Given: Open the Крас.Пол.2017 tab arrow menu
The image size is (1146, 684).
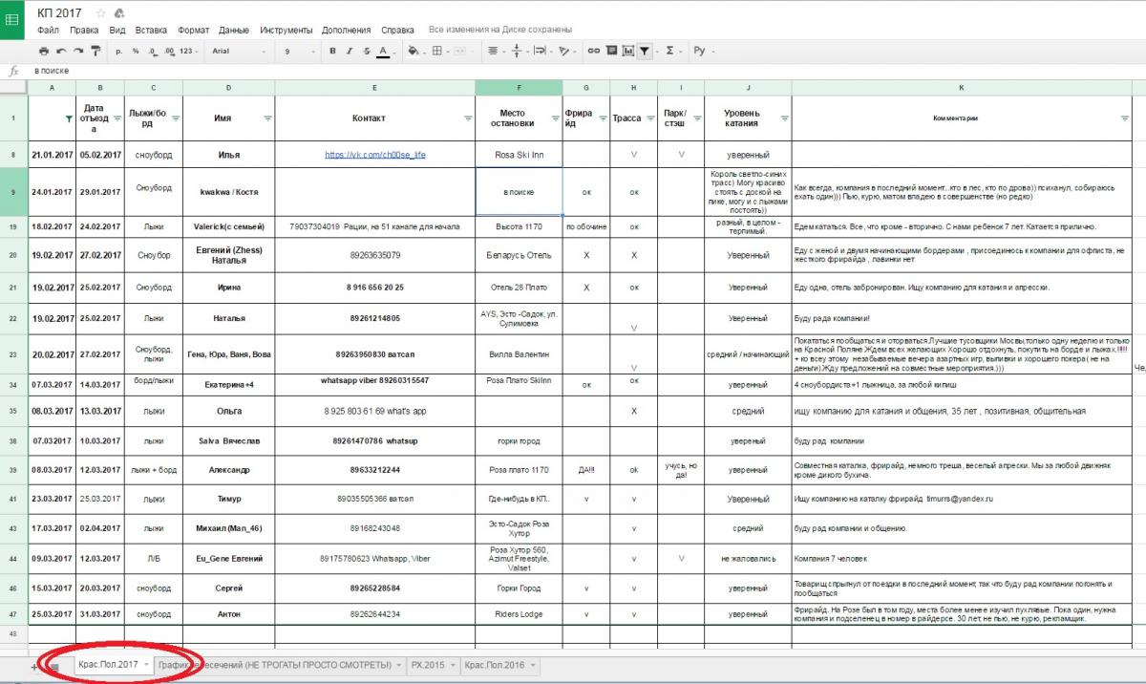Looking at the screenshot, I should pyautogui.click(x=146, y=665).
